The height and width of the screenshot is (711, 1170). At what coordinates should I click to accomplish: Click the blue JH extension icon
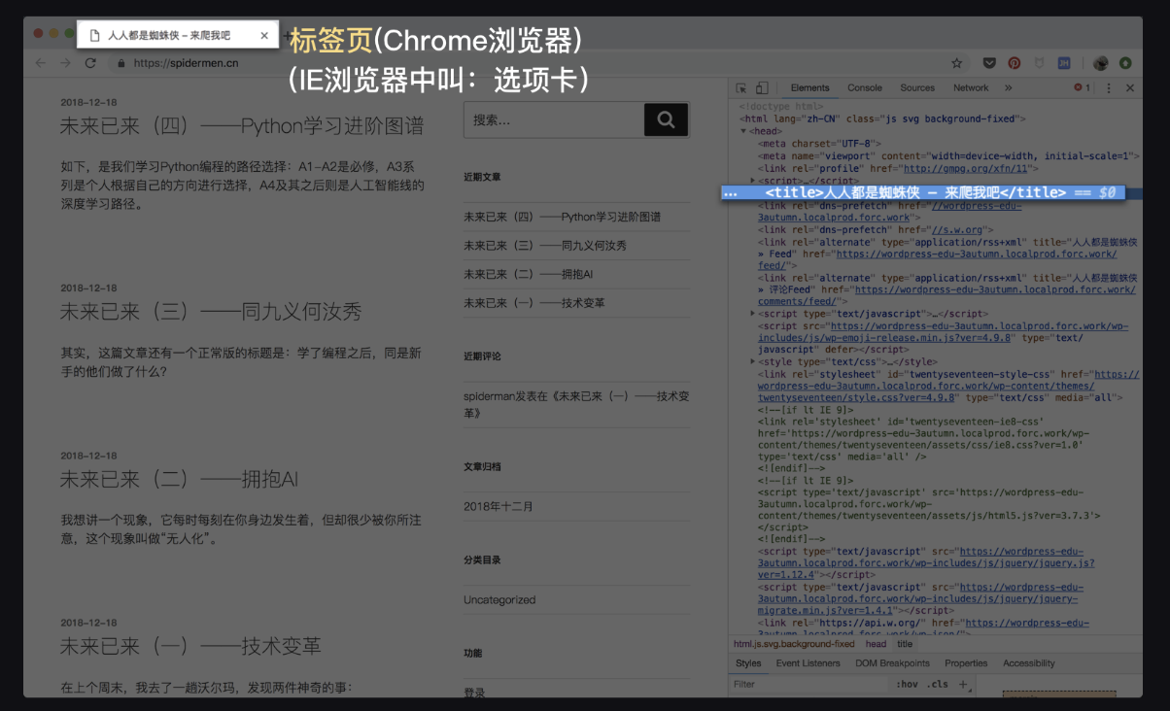(1064, 63)
